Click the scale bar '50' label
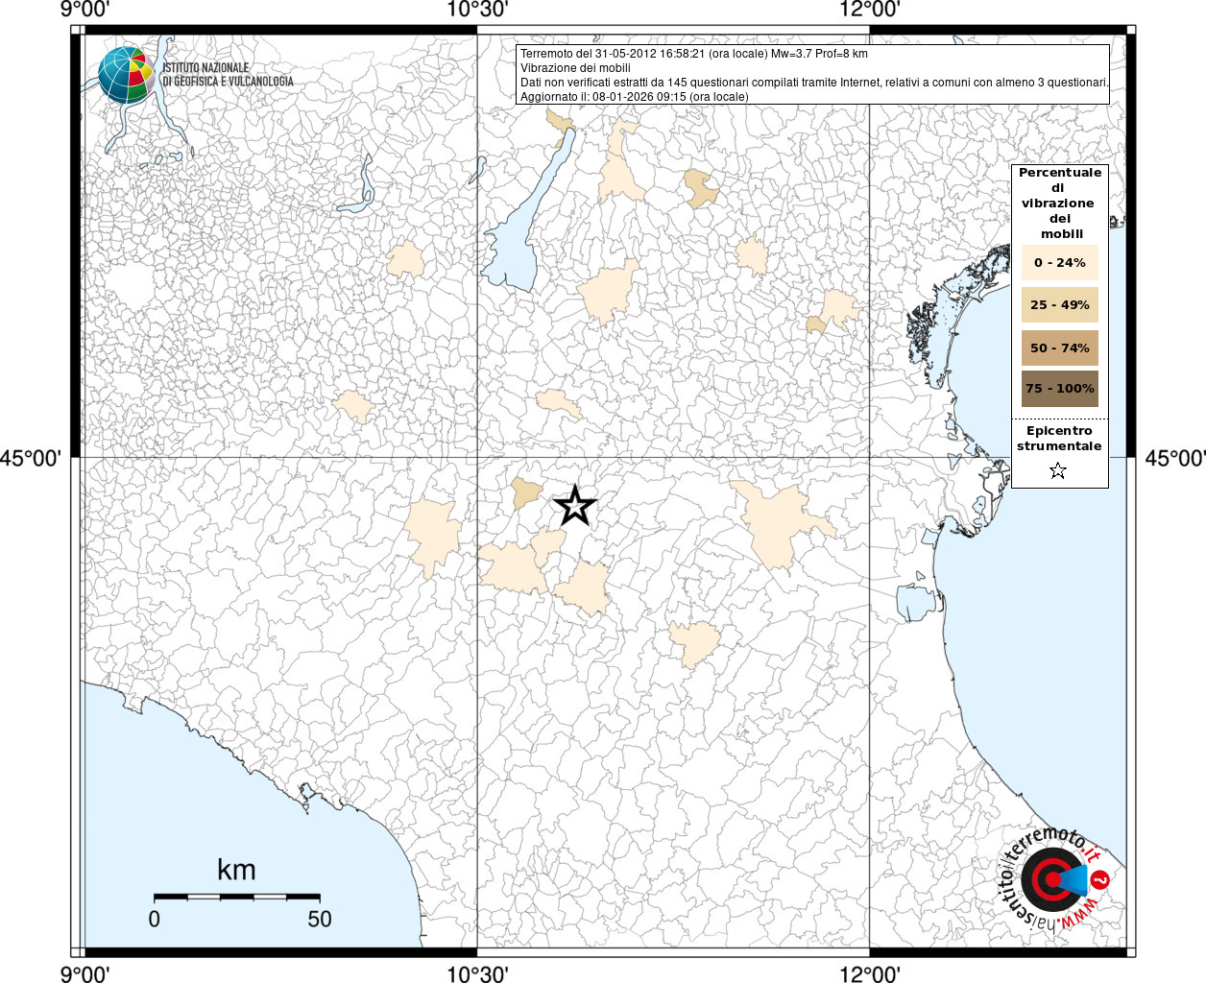This screenshot has width=1206, height=983. click(x=320, y=919)
